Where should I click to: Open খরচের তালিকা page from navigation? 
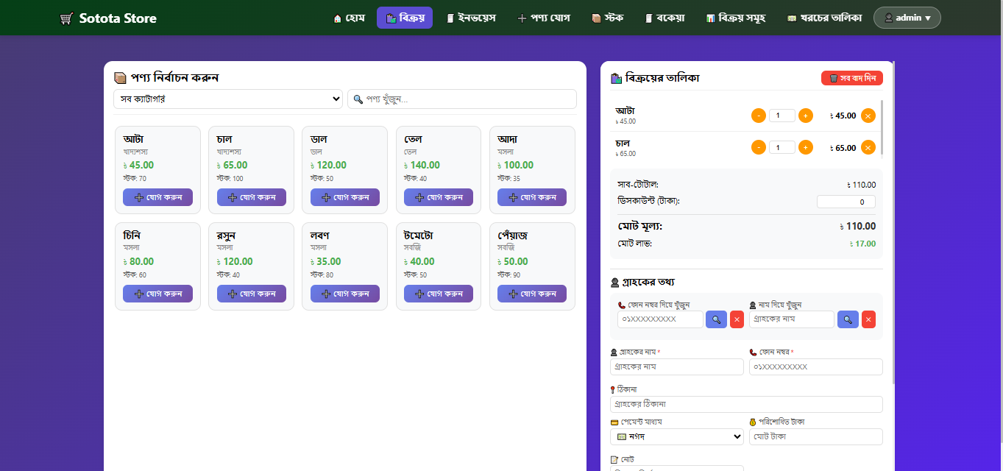pyautogui.click(x=824, y=18)
